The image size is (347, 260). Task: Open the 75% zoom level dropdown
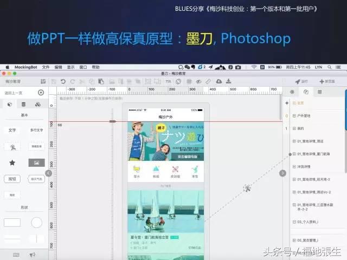[168, 81]
